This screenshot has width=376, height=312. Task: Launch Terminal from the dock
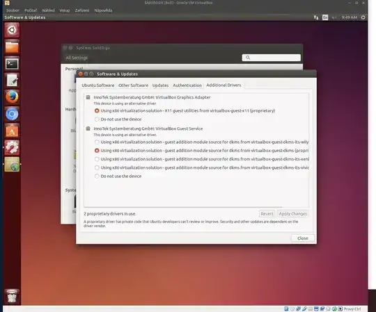pos(12,64)
